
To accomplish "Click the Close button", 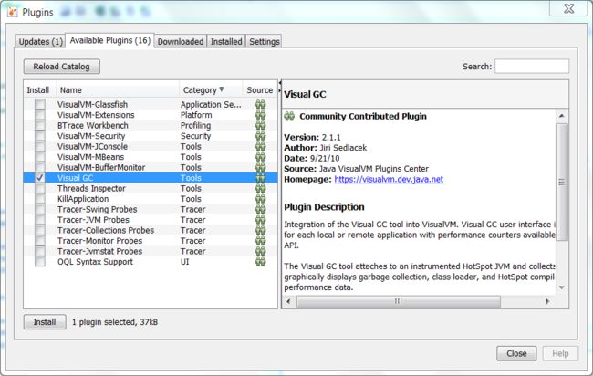I will (x=516, y=353).
